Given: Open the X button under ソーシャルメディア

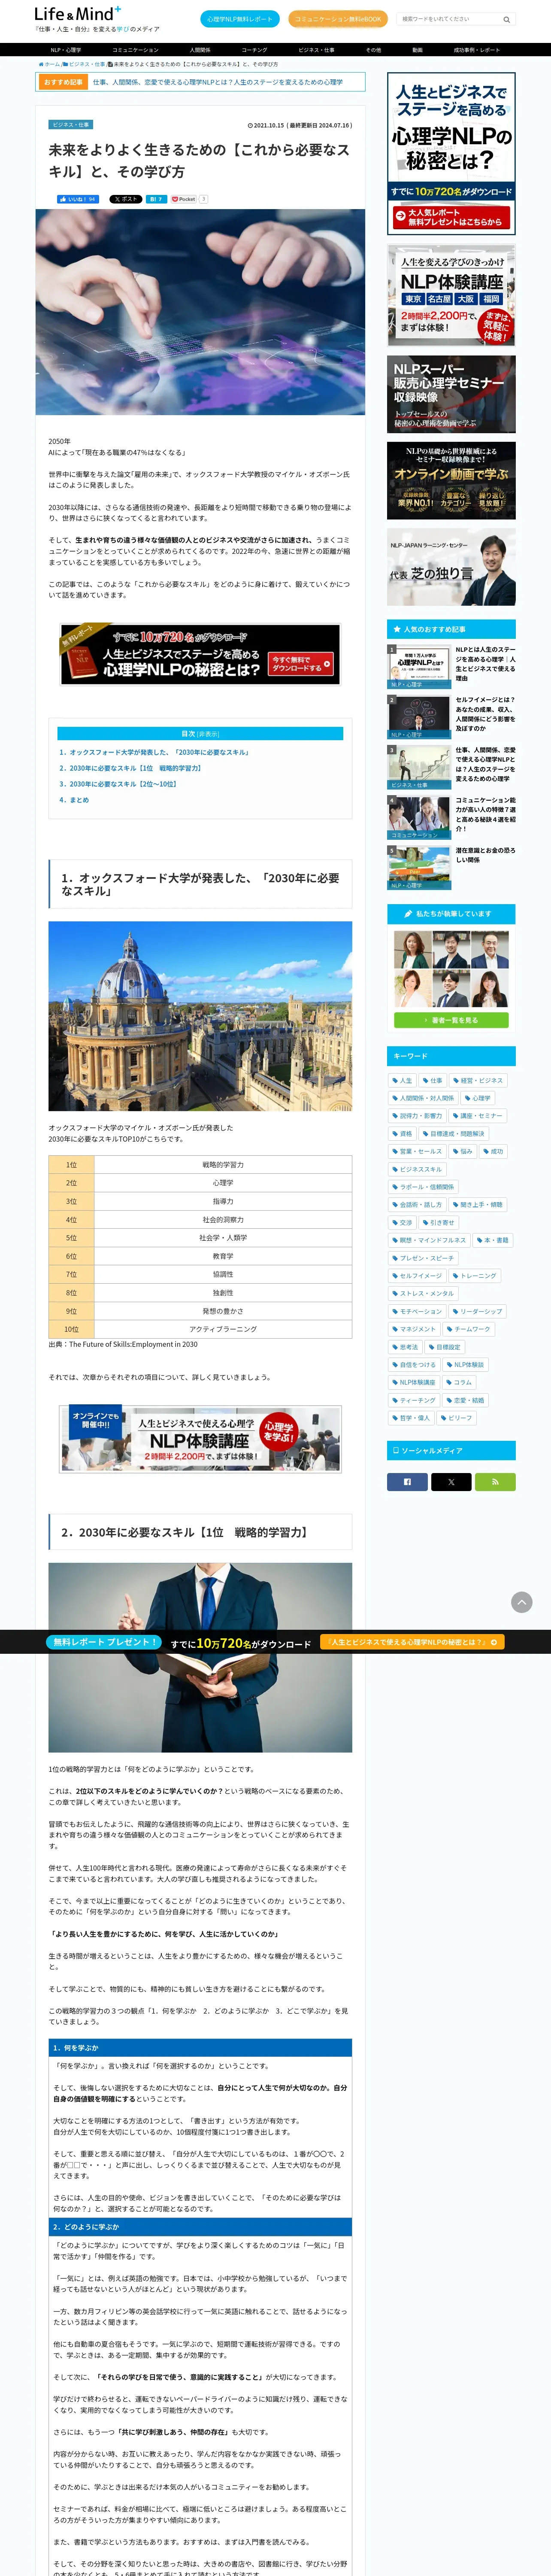Looking at the screenshot, I should (451, 1482).
